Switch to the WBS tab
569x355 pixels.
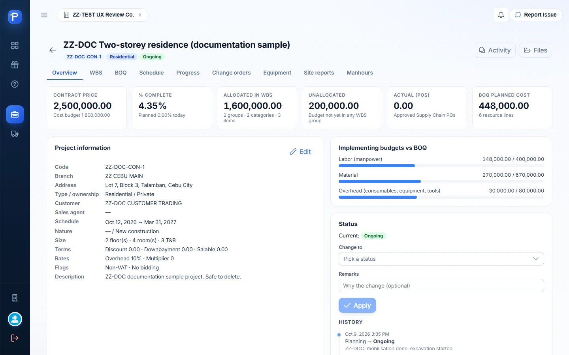click(96, 73)
